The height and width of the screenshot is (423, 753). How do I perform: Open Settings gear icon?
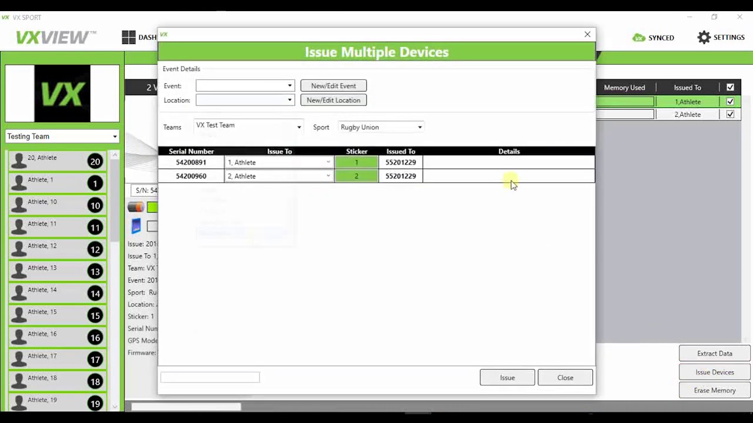point(704,38)
